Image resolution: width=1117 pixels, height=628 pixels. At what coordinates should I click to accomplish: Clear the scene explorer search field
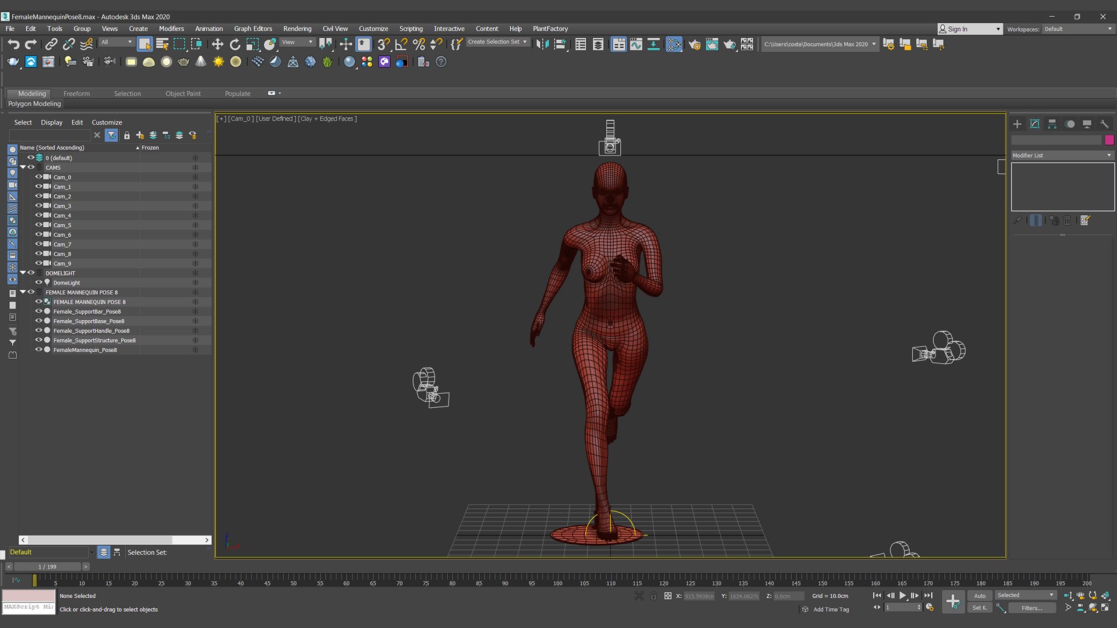coord(97,135)
